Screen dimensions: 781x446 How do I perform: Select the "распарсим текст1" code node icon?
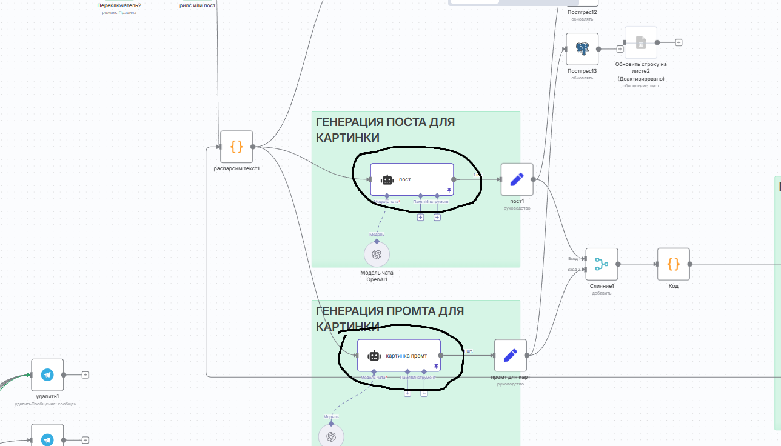236,147
